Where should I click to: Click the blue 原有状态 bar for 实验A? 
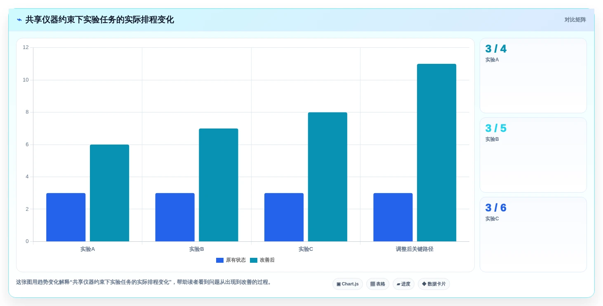pyautogui.click(x=66, y=217)
